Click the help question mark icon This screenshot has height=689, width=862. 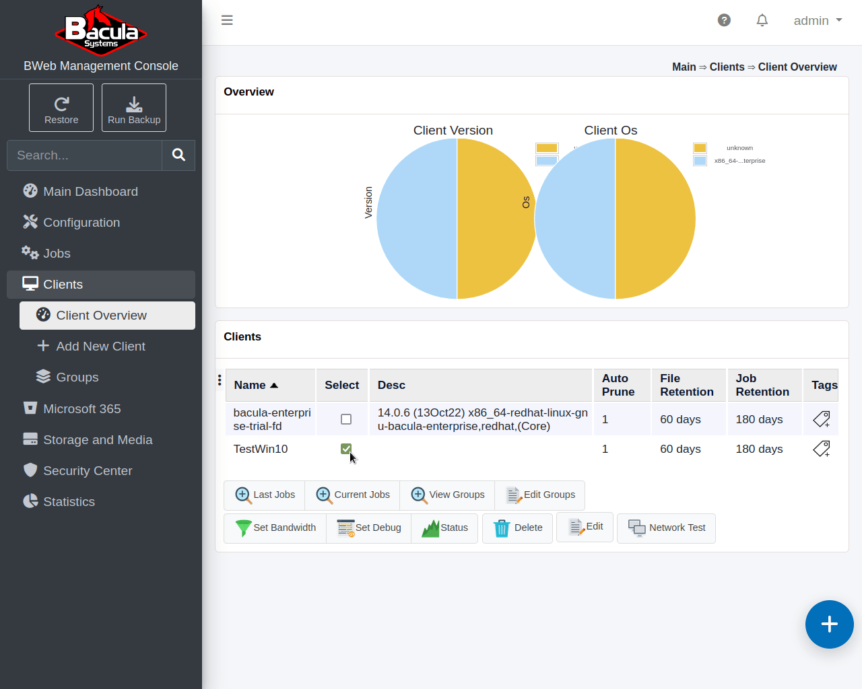coord(724,20)
